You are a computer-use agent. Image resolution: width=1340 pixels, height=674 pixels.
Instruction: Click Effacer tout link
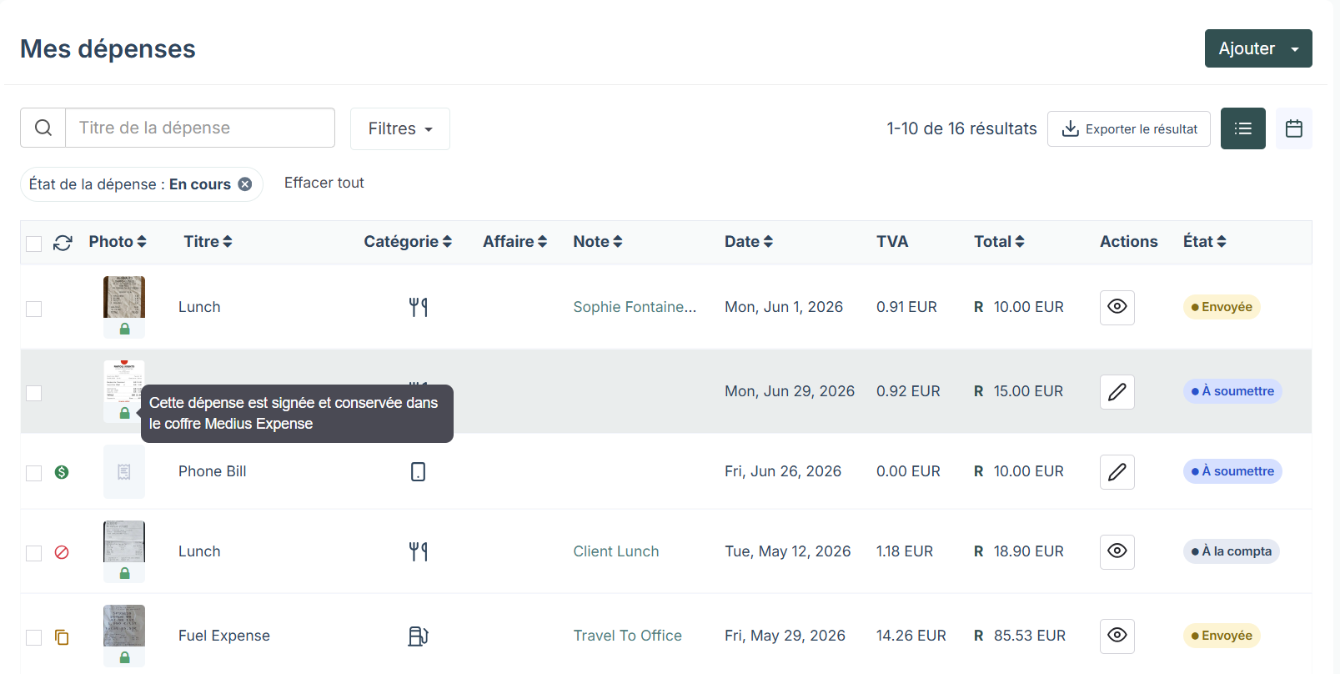click(x=324, y=183)
